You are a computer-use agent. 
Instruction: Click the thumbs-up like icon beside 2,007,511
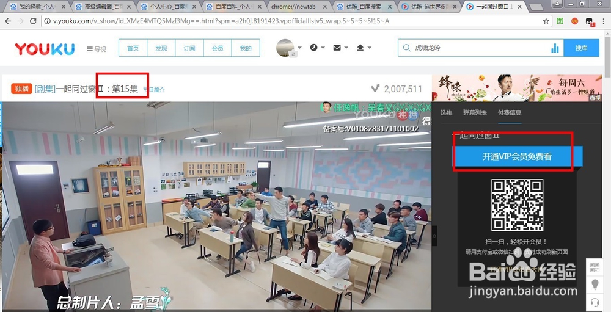coord(375,89)
